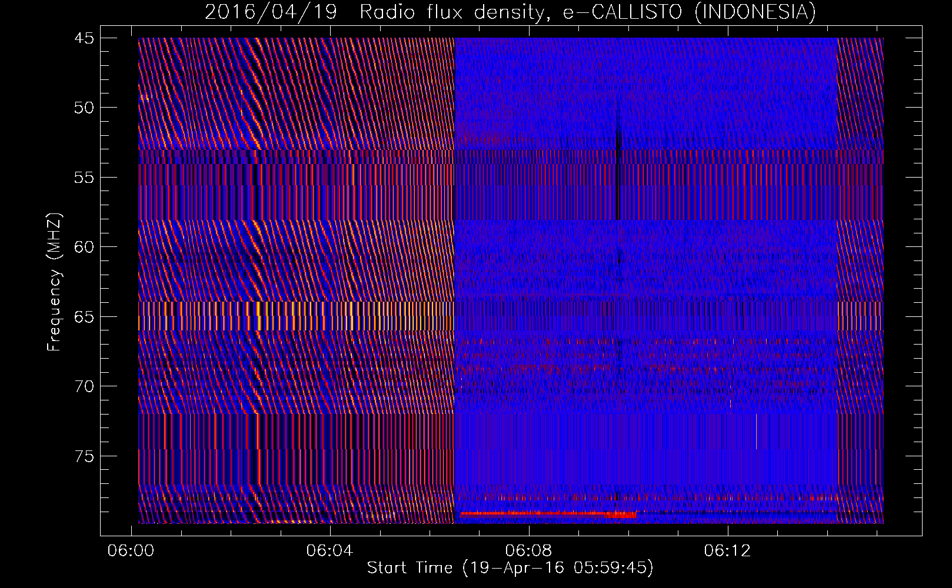Click the 06:00 time tick label
952x588 pixels.
point(131,550)
